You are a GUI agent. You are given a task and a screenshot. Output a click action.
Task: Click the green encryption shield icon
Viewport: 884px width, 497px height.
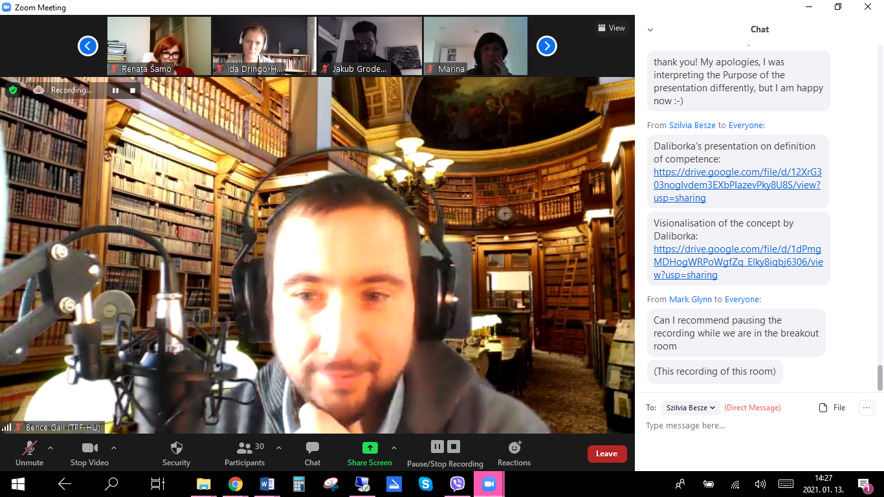[13, 90]
